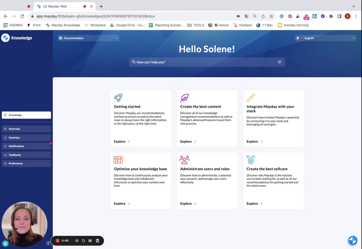
Task: Collapse the sidebar with the arrow
Action: (48, 243)
